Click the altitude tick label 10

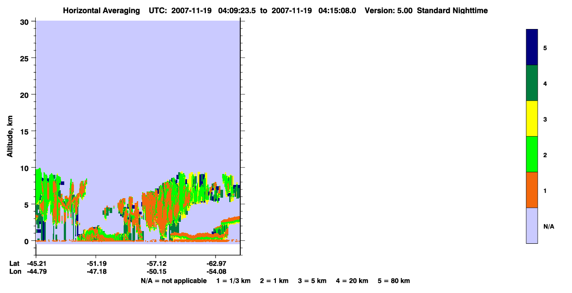[x=26, y=168]
